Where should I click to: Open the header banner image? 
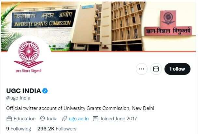tap(98, 26)
